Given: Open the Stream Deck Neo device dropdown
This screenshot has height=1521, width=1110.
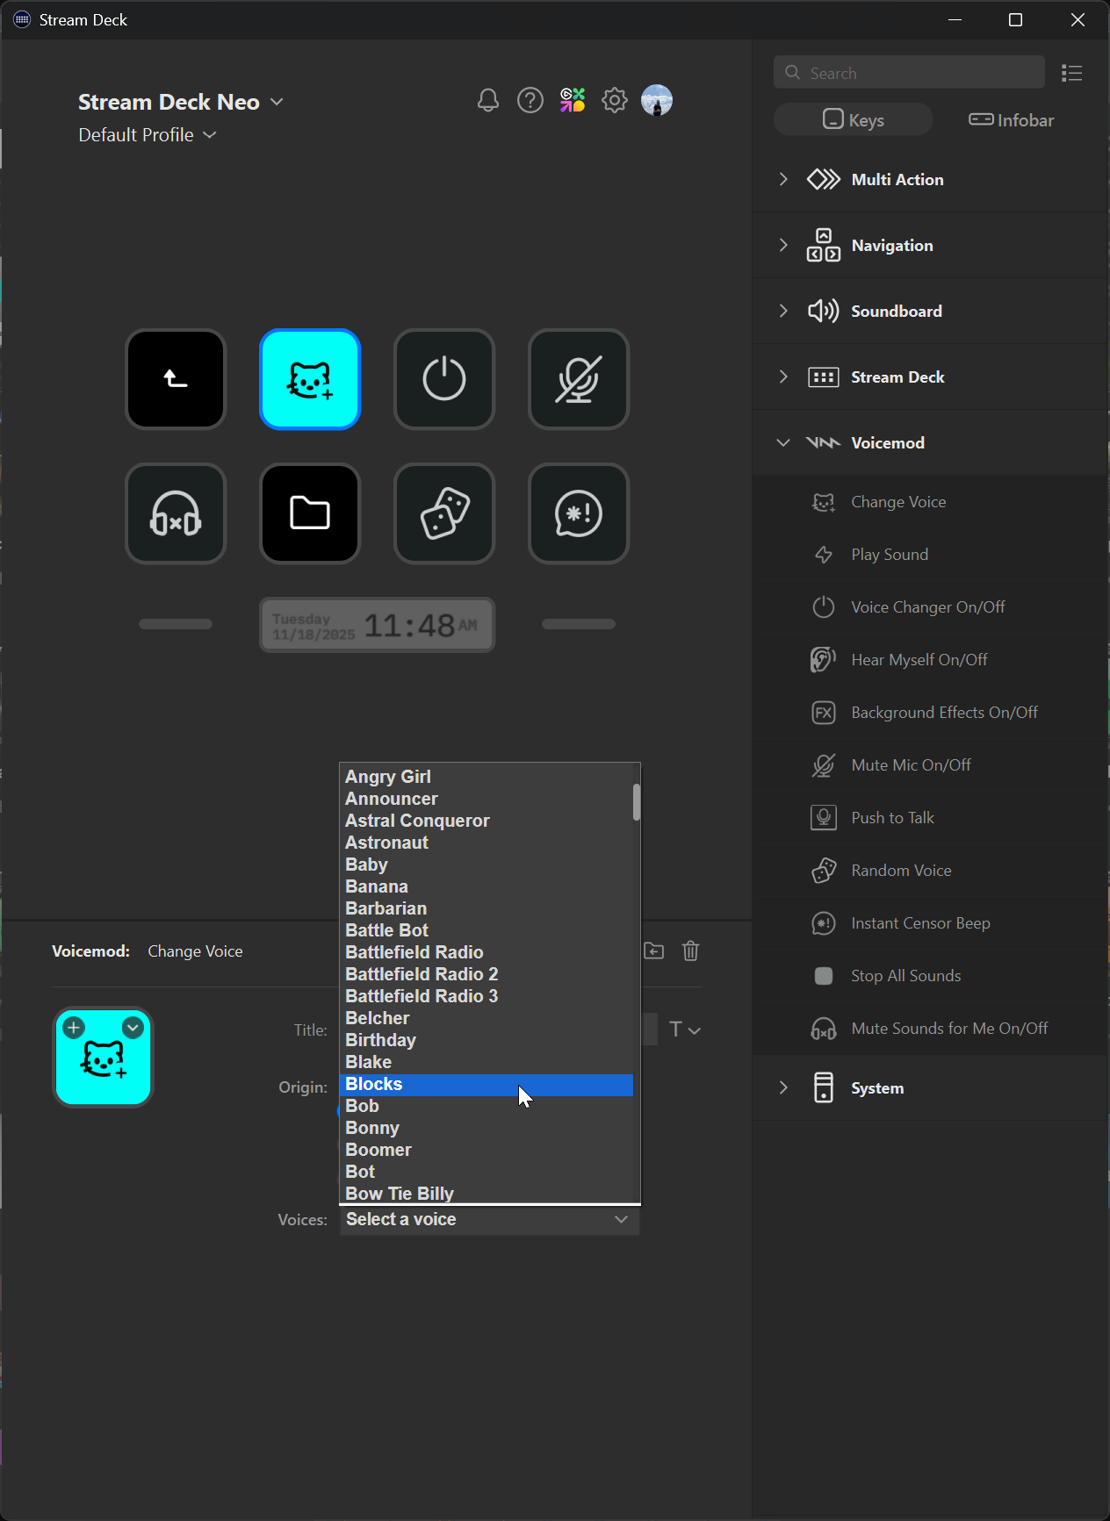Looking at the screenshot, I should pyautogui.click(x=181, y=102).
